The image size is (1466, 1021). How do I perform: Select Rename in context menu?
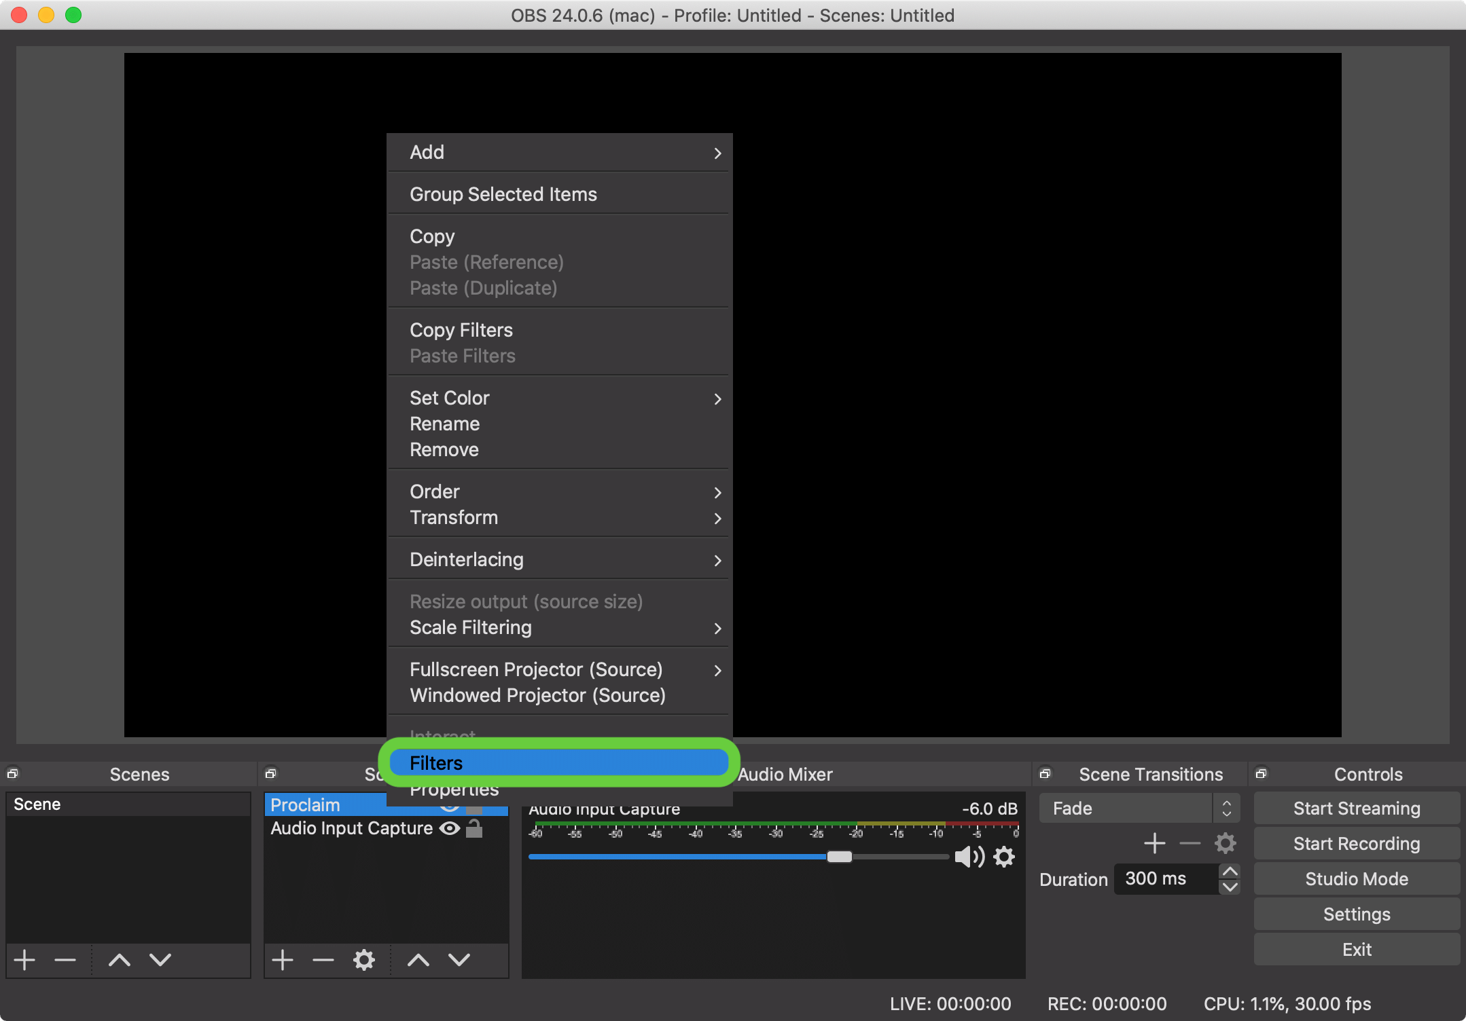tap(445, 424)
